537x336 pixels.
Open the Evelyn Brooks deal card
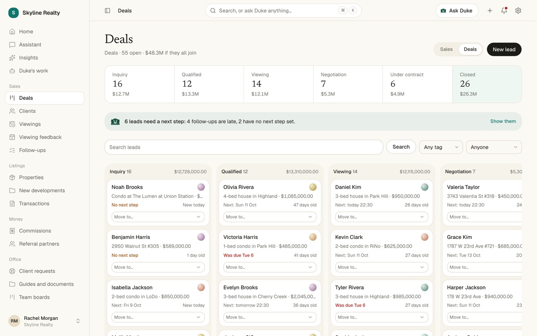(x=270, y=303)
